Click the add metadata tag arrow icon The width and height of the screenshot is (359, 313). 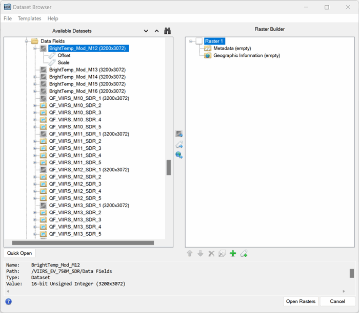(179, 145)
